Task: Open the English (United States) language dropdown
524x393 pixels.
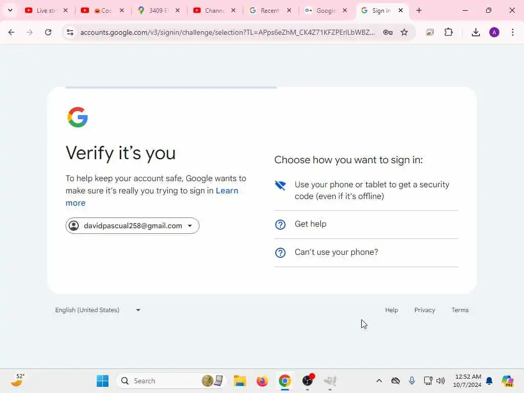Action: point(98,310)
